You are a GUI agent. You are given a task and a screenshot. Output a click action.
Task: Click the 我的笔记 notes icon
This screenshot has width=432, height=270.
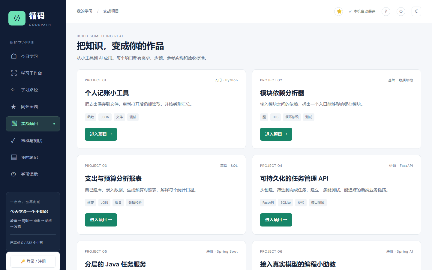pos(14,157)
